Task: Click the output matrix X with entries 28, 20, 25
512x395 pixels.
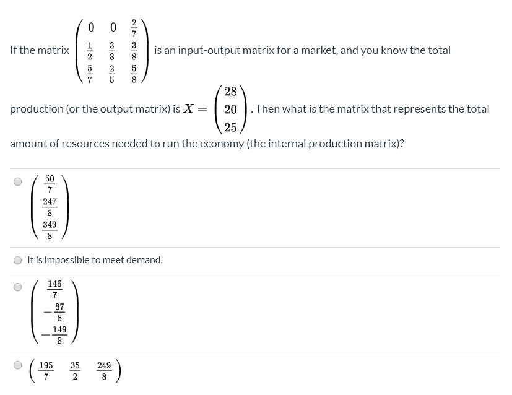Action: 230,108
